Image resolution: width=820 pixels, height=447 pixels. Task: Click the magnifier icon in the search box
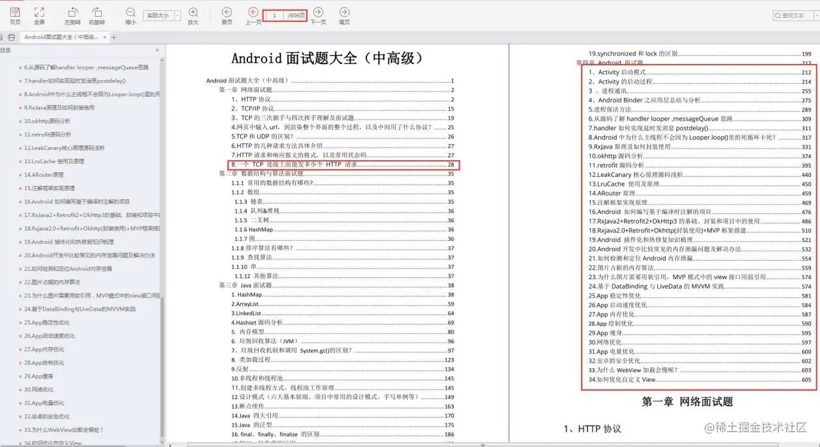pyautogui.click(x=777, y=15)
